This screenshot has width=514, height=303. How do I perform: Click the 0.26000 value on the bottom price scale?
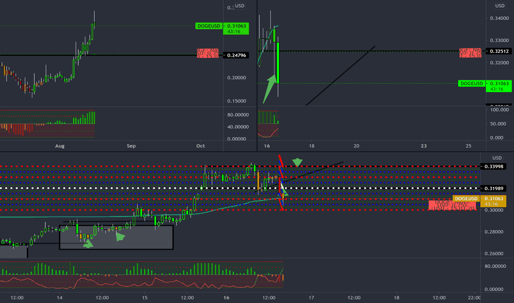[494, 253]
